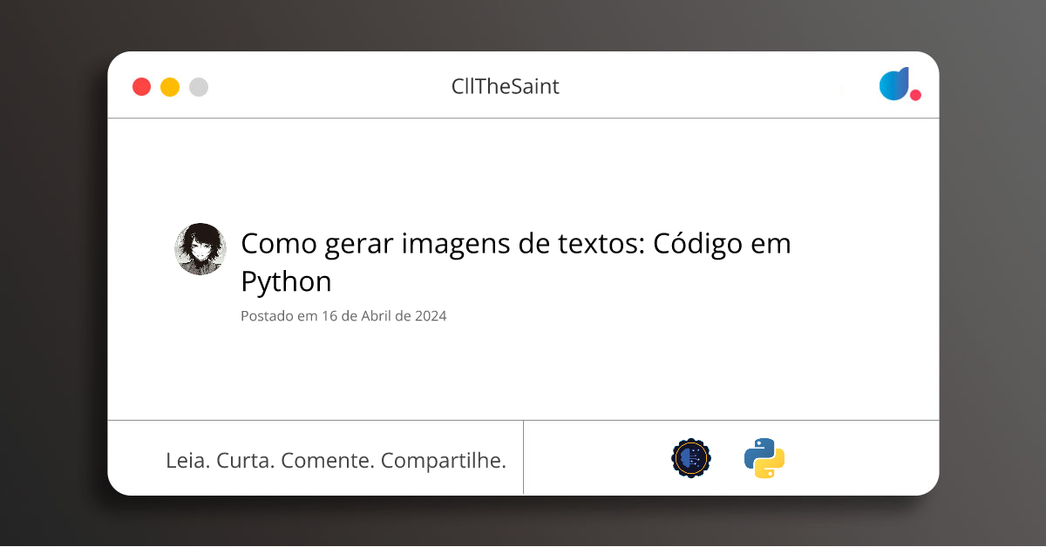Click the word 'Curta.' in the footer
This screenshot has width=1046, height=547.
(246, 461)
